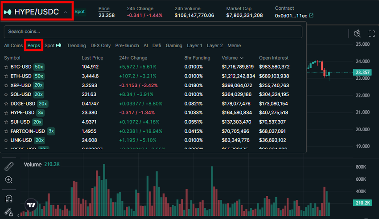Click the HYPE-USD 3x leverage badge

click(41, 113)
